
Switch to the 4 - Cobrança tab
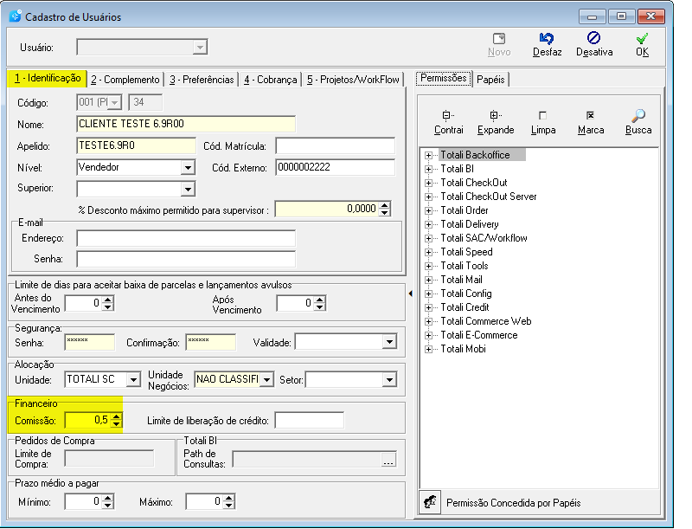pyautogui.click(x=271, y=80)
